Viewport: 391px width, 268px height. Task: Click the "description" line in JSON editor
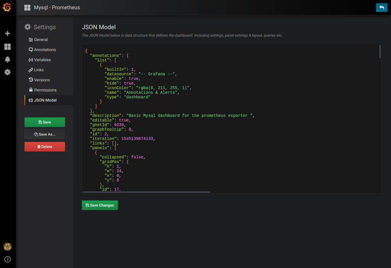coord(172,116)
